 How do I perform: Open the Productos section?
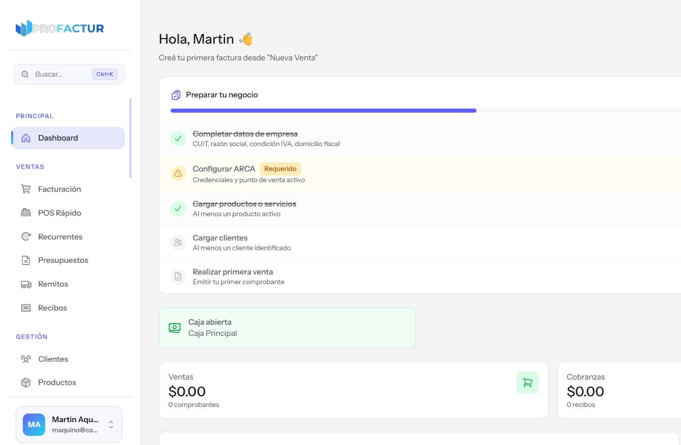pos(57,382)
